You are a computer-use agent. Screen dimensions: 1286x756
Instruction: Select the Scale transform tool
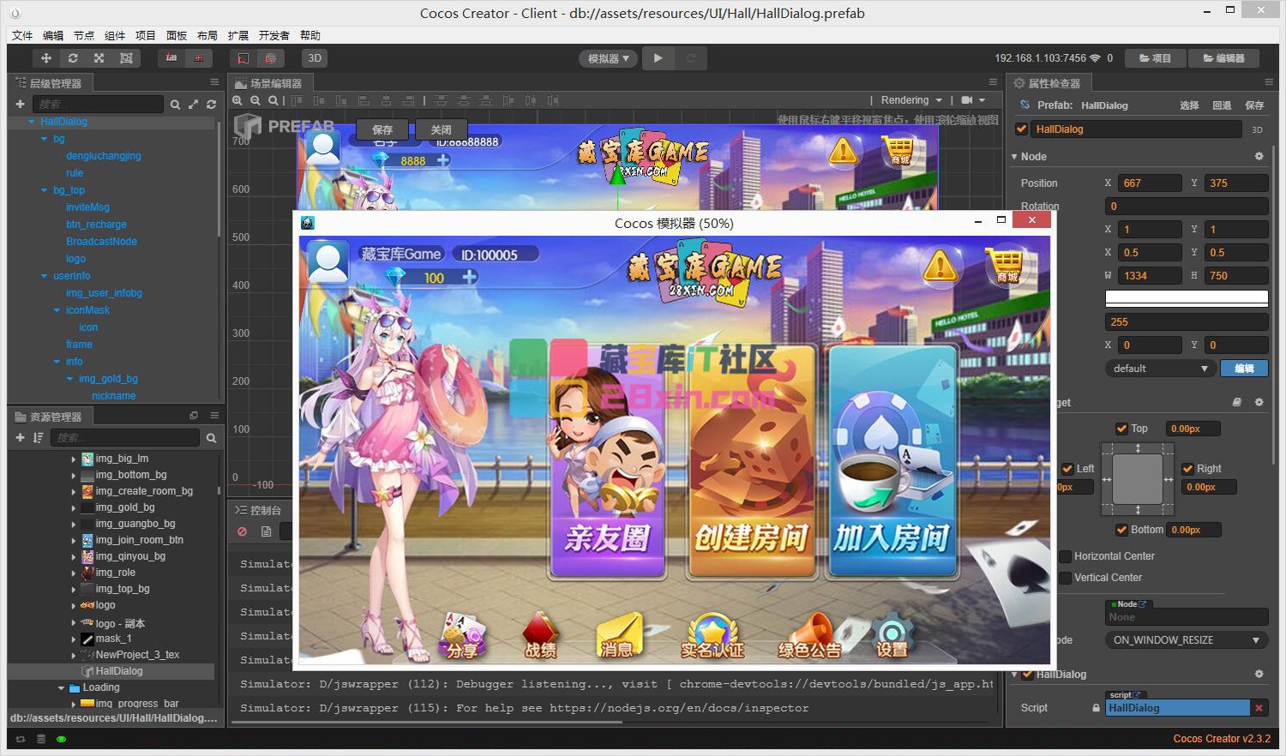[99, 58]
